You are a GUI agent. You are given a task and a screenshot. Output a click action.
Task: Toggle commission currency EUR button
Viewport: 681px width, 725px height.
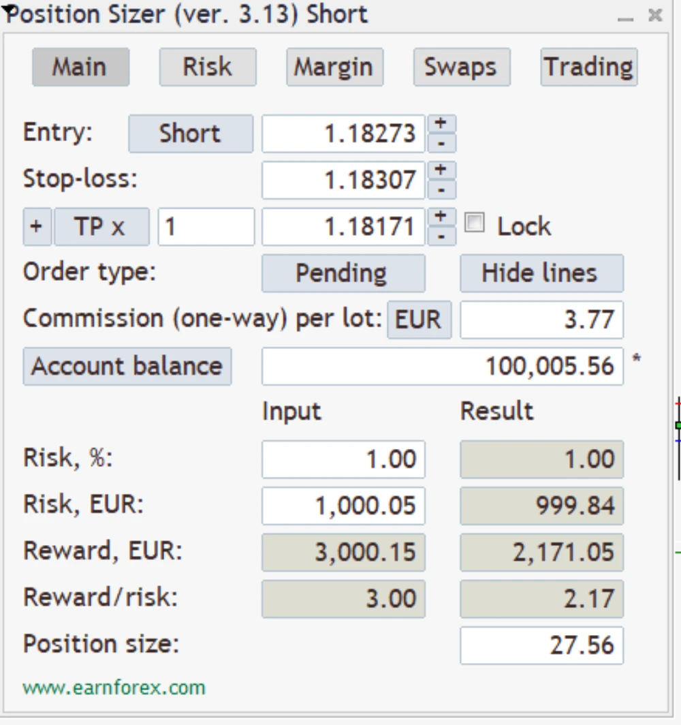(419, 320)
